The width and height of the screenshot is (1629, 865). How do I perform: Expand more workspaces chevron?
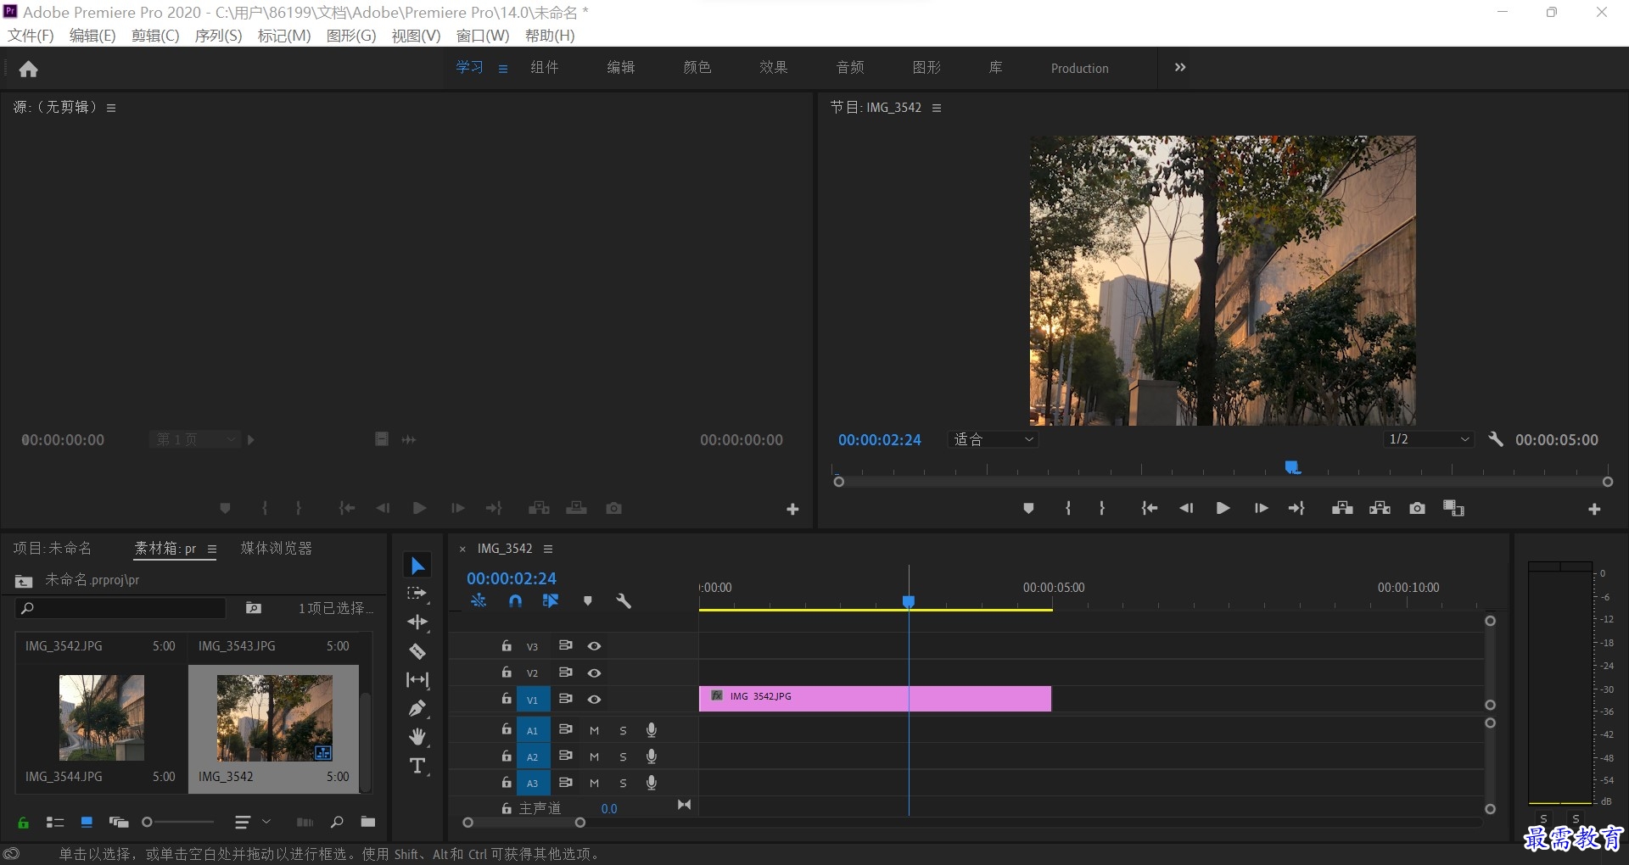(x=1180, y=68)
